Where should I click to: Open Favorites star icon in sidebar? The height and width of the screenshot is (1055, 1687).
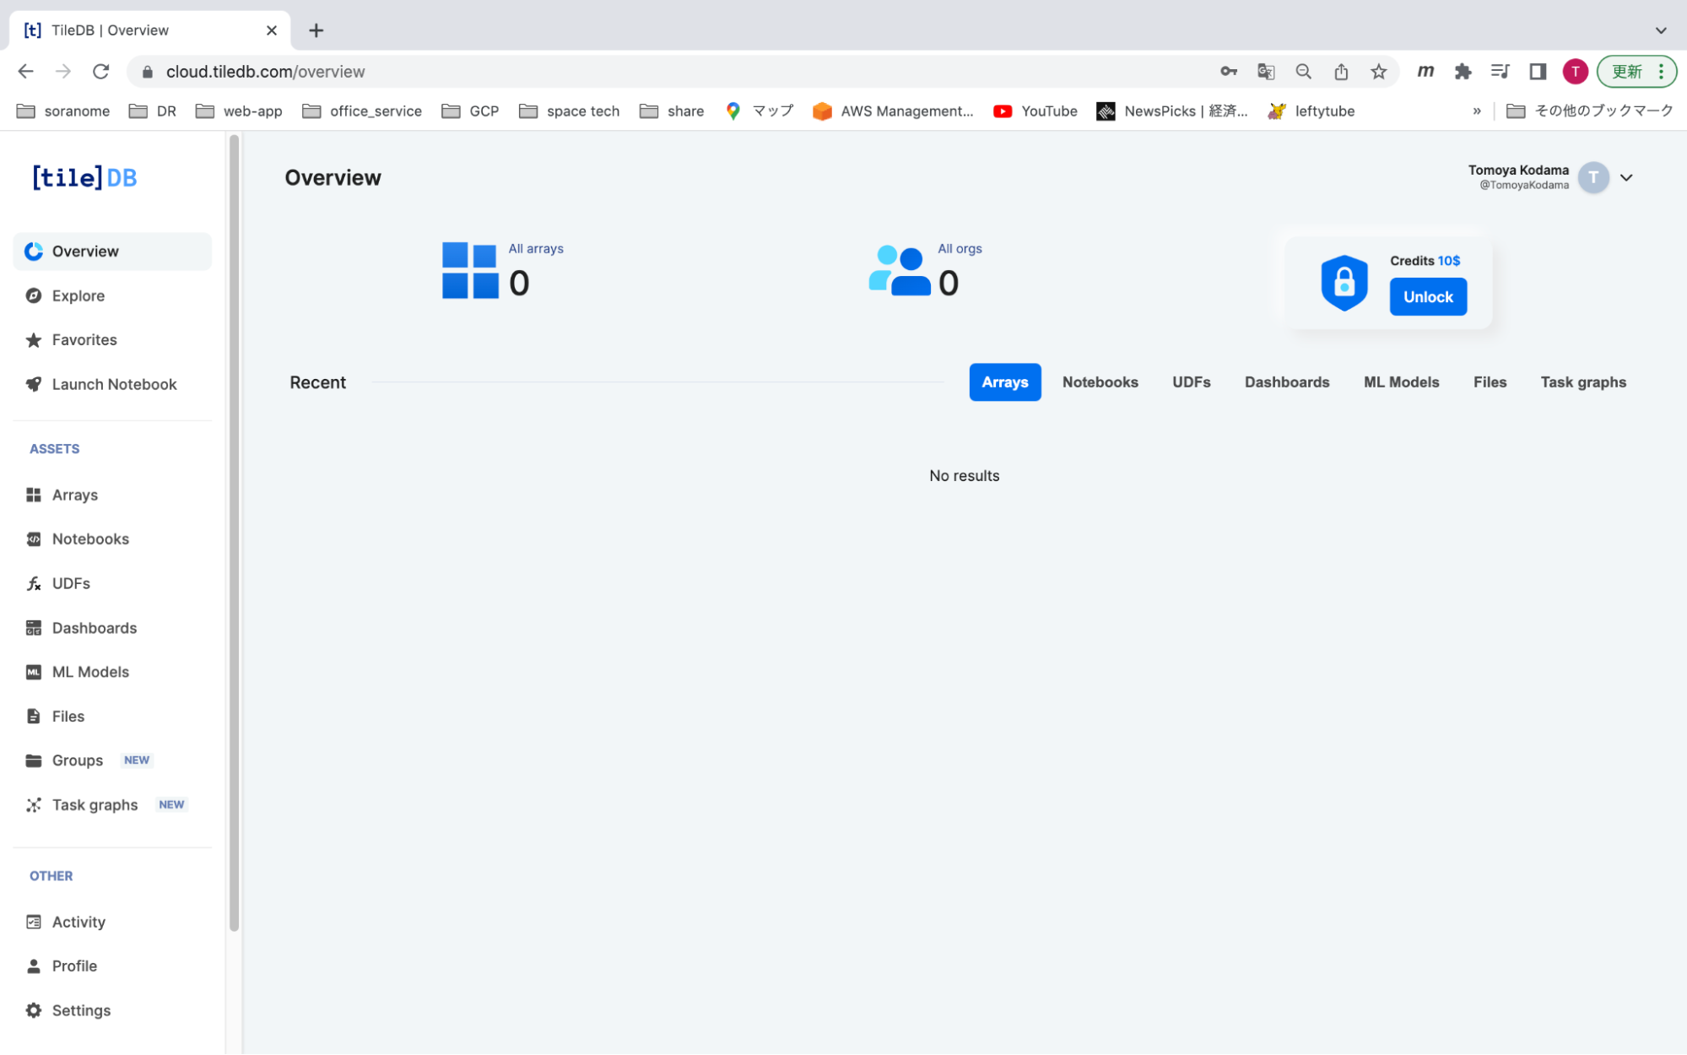point(34,340)
